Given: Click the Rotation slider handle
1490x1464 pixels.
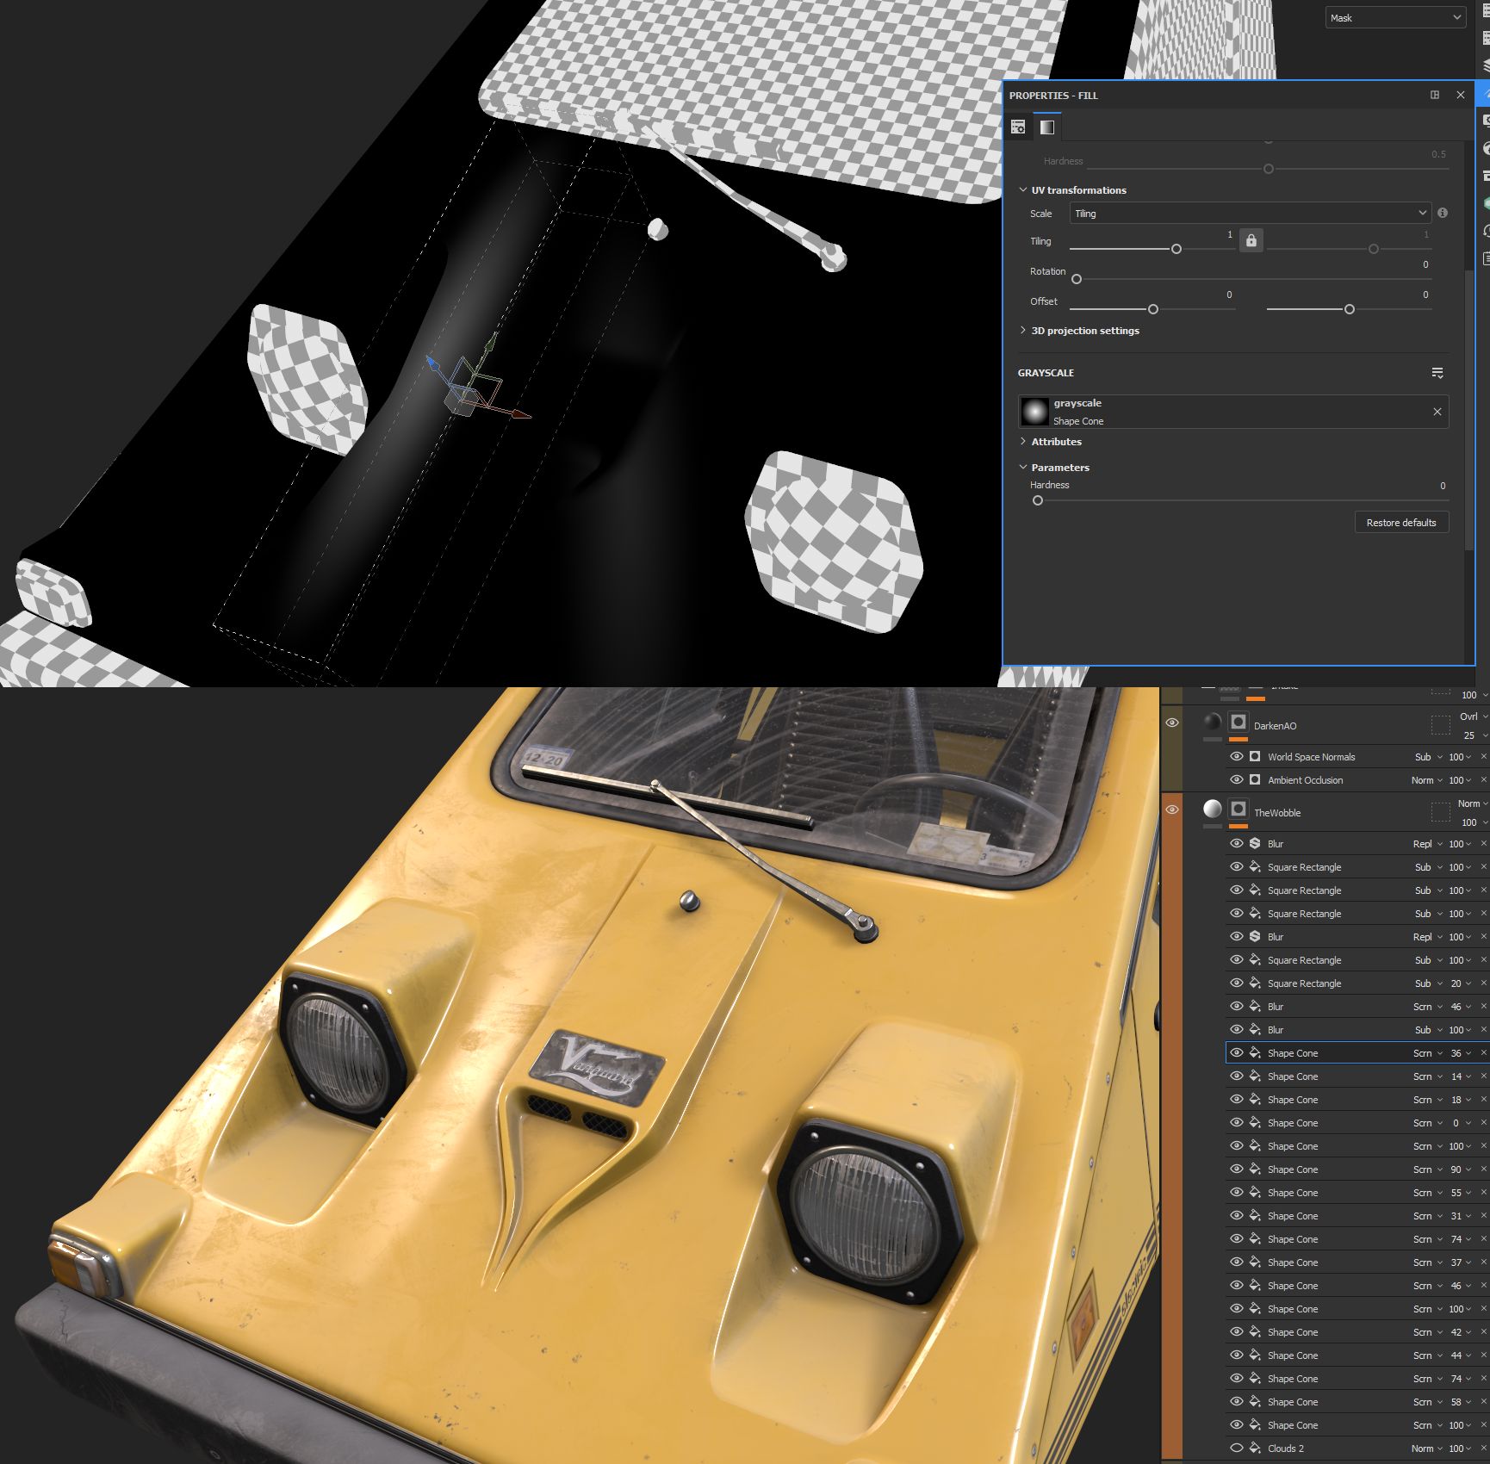Looking at the screenshot, I should click(1077, 279).
